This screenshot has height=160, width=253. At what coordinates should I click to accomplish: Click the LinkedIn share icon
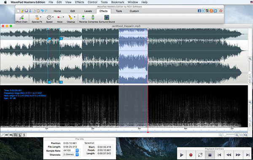pyautogui.click(x=215, y=11)
